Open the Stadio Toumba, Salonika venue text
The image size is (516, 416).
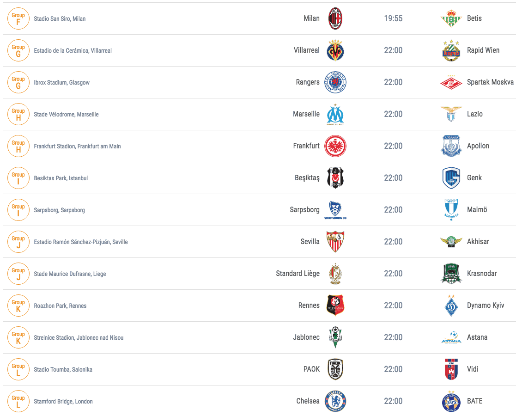[x=63, y=370]
